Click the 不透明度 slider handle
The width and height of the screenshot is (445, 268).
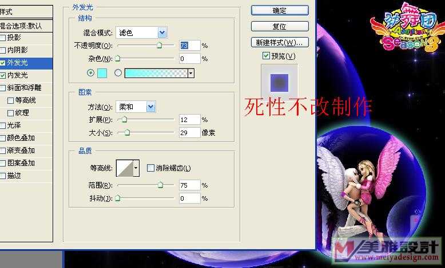tap(159, 45)
